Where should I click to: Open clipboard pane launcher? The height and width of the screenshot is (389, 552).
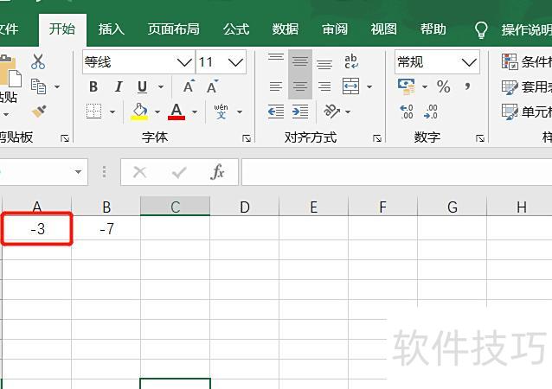point(65,138)
